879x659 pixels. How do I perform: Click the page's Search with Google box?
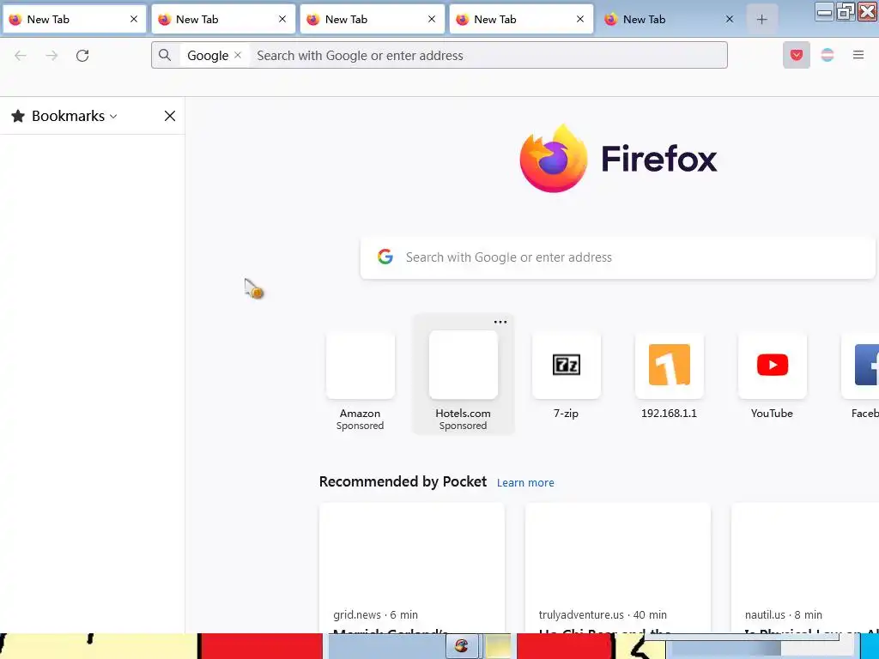(x=618, y=257)
